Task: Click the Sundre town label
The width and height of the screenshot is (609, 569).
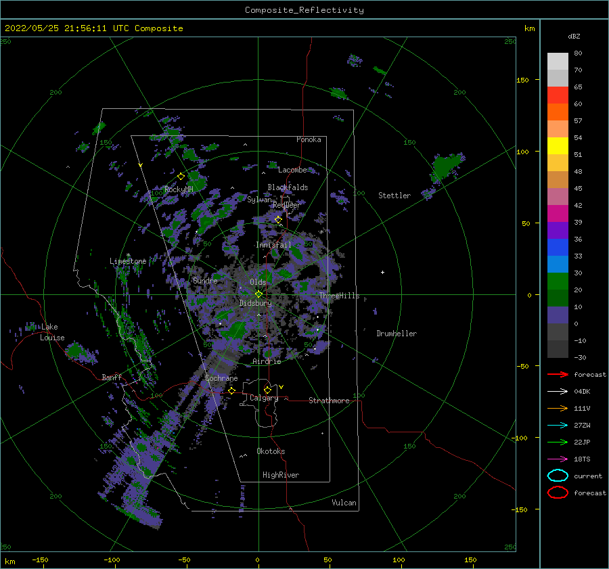Action: tap(205, 281)
